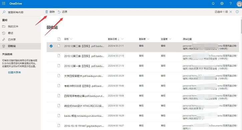Select file 2018.12第一套【四级】.pdf.baidu...
Viewport: 242px width, 130px height.
pyautogui.click(x=84, y=66)
